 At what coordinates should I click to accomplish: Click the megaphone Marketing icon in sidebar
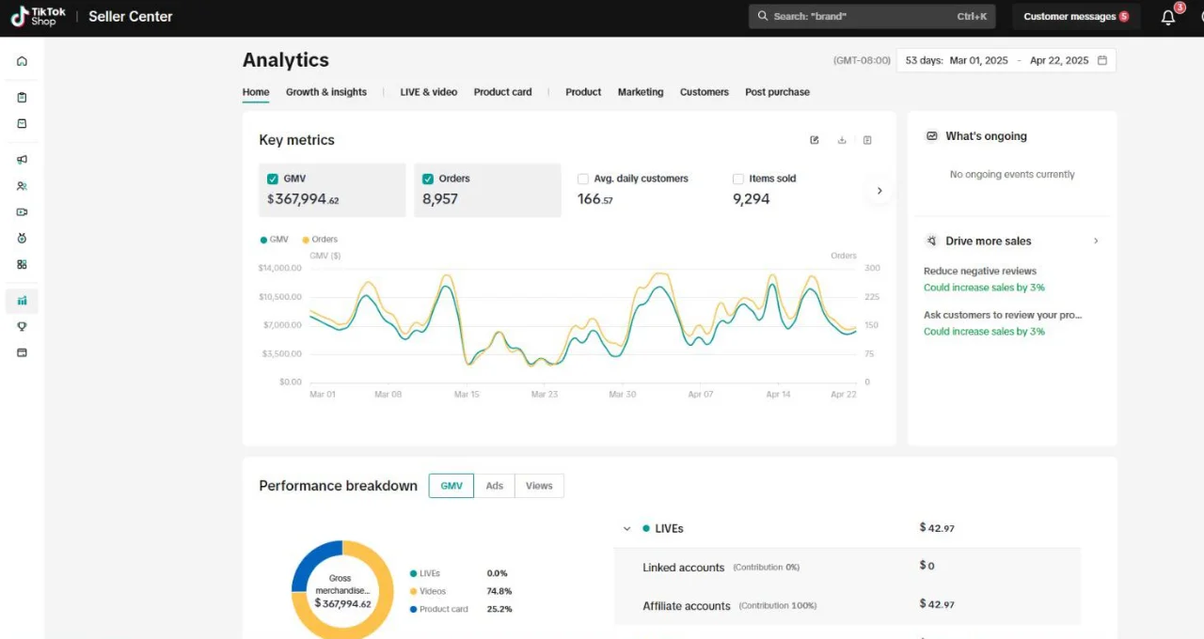point(22,160)
